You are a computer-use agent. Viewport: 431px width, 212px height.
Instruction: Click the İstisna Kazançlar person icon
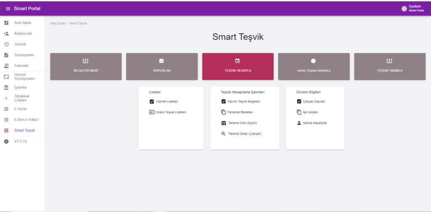pyautogui.click(x=299, y=123)
